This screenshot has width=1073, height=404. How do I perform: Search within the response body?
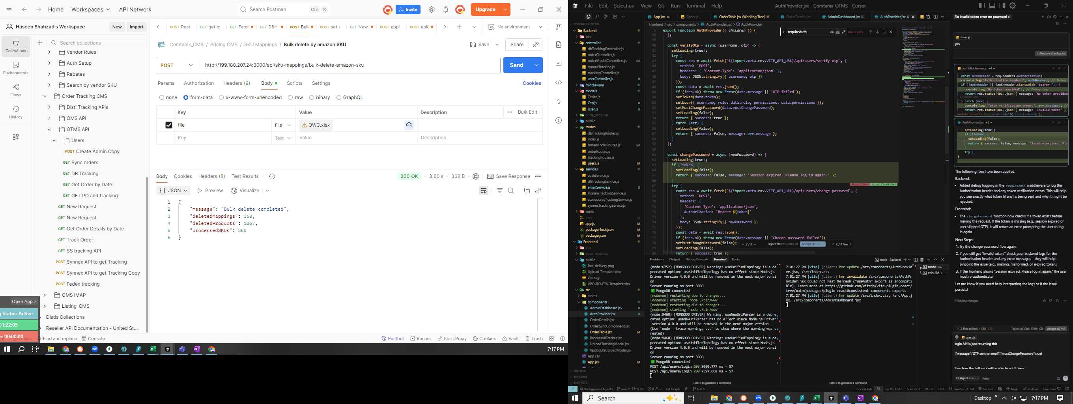tap(511, 190)
